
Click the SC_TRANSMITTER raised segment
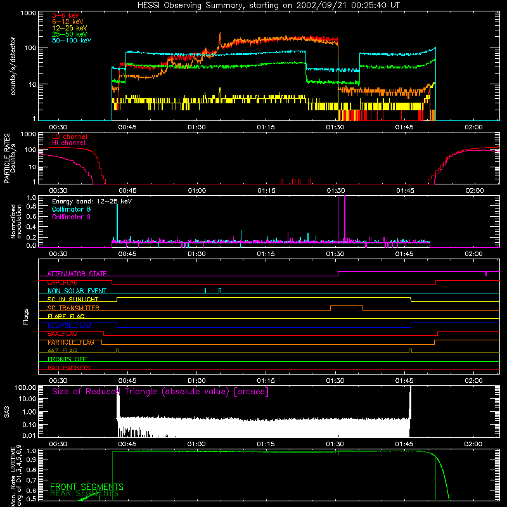click(x=347, y=306)
